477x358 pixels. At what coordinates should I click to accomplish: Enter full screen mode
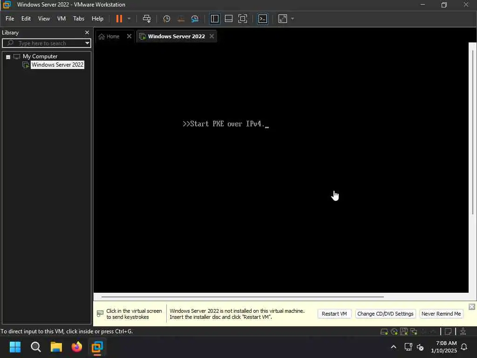click(x=242, y=19)
